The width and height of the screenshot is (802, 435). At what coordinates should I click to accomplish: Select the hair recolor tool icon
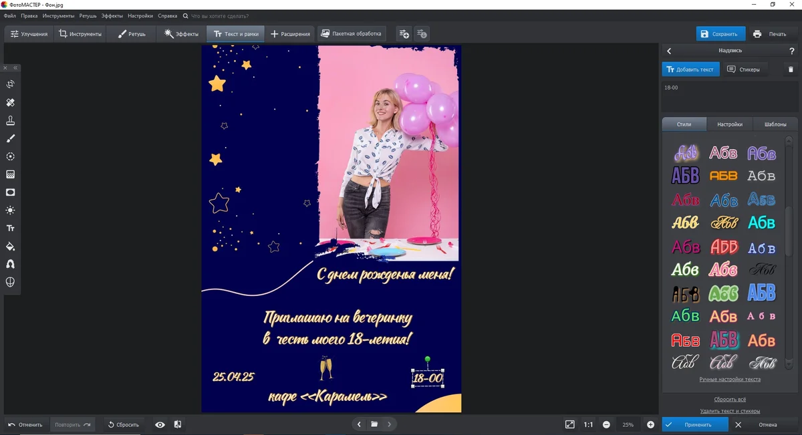(11, 265)
